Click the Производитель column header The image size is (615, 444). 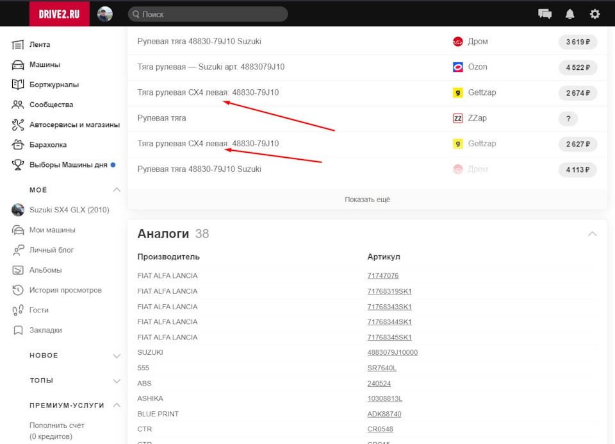[168, 257]
